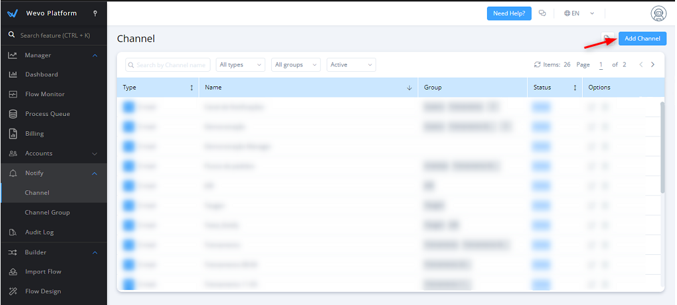This screenshot has height=305, width=677.
Task: Click the Channel page title
Action: (136, 38)
